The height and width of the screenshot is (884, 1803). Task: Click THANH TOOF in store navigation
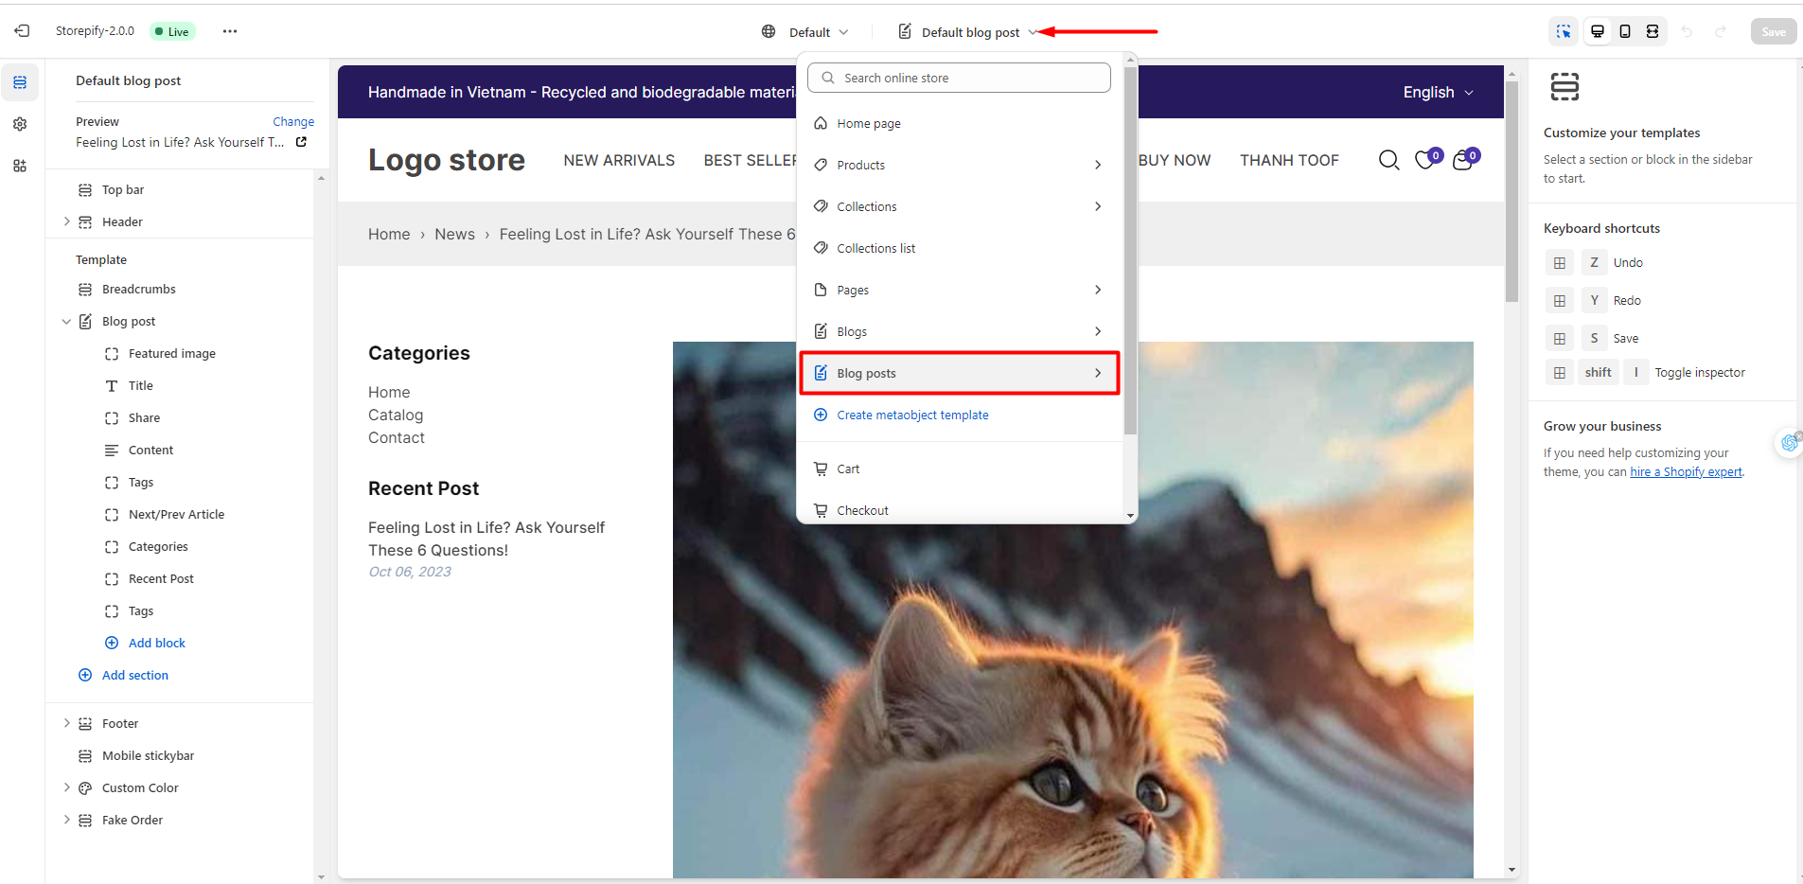(x=1289, y=160)
